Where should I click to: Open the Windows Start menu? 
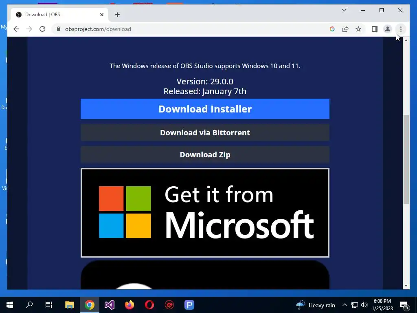click(x=10, y=305)
